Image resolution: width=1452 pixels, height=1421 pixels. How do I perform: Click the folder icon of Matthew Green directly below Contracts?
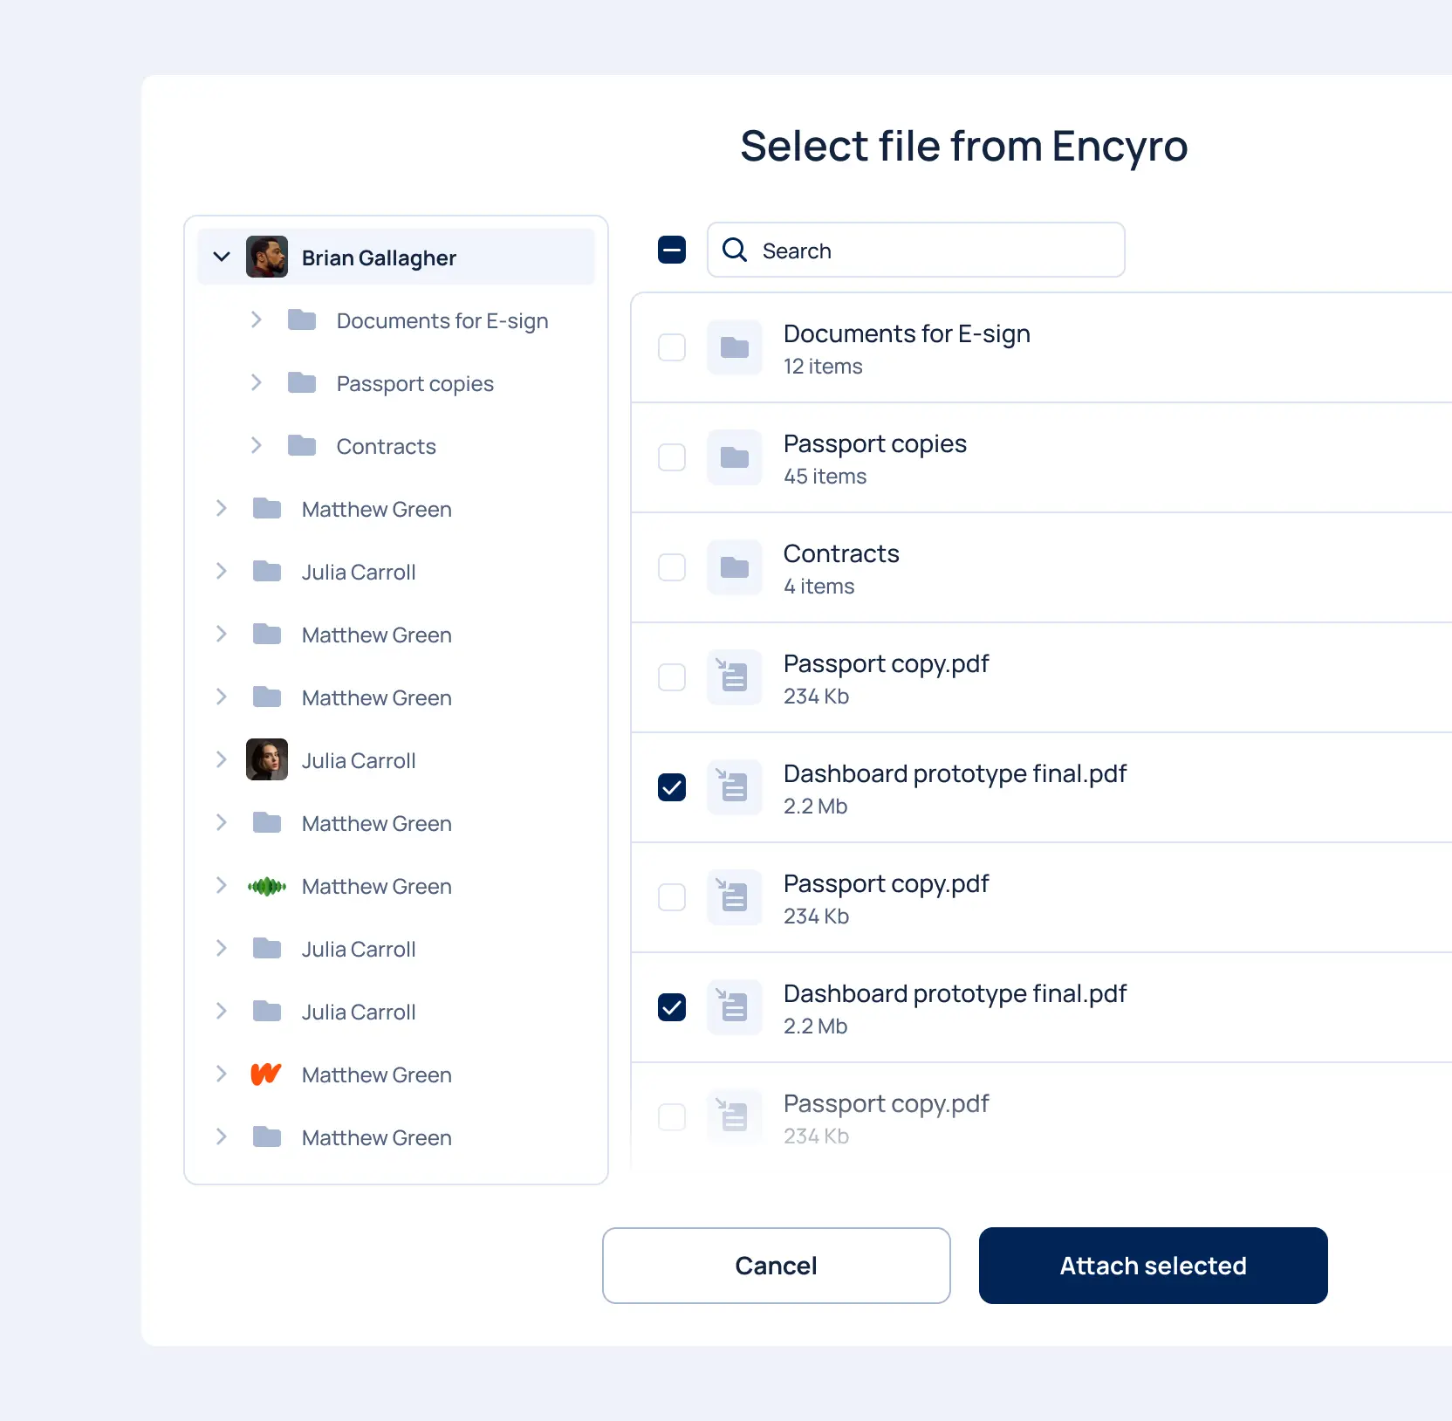(x=267, y=508)
